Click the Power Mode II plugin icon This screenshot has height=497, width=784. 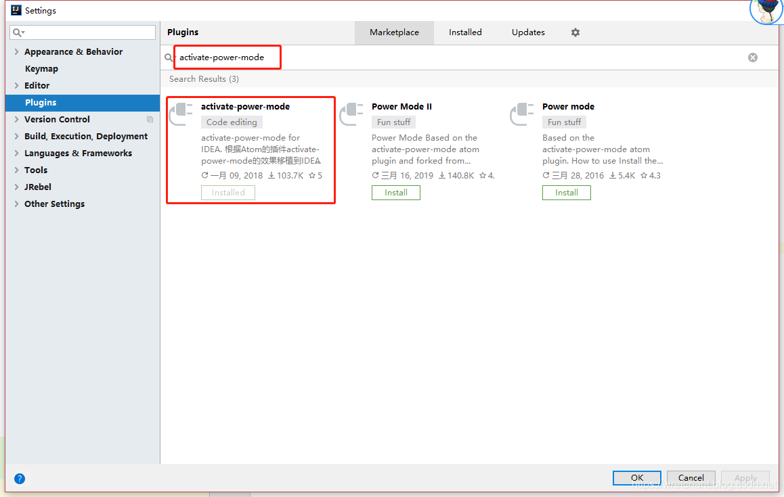tap(351, 114)
